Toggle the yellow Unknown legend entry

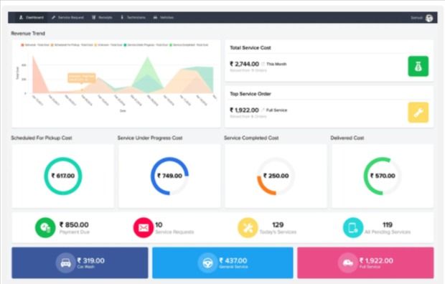108,45
